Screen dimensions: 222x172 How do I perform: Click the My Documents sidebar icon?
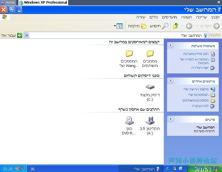point(213,95)
